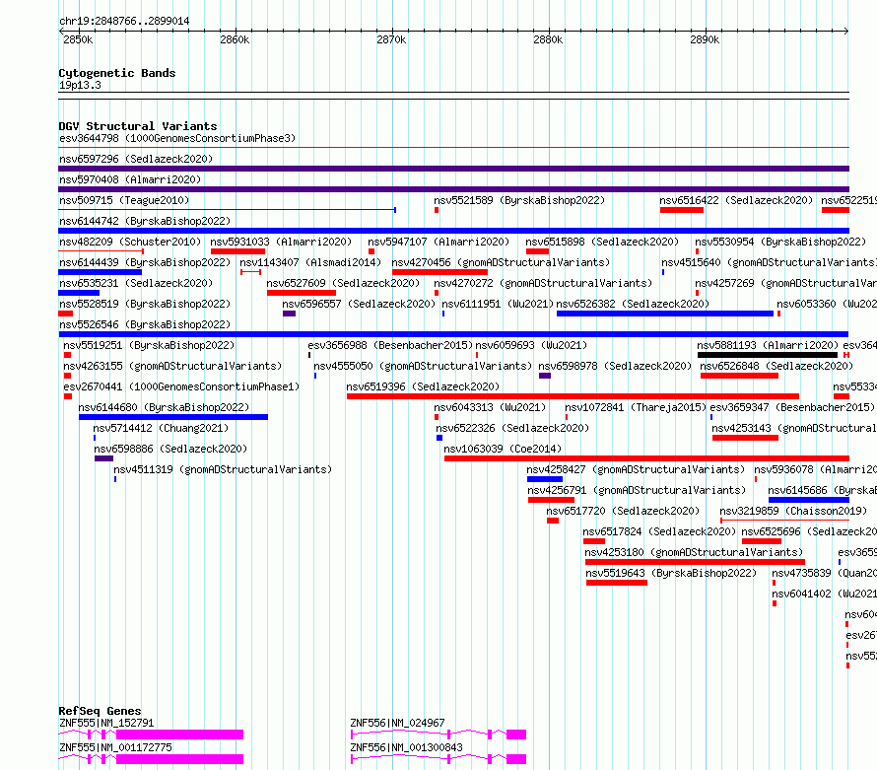Open nsv6517824 (Sedlazeck2020) variant
877x770 pixels.
[659, 531]
